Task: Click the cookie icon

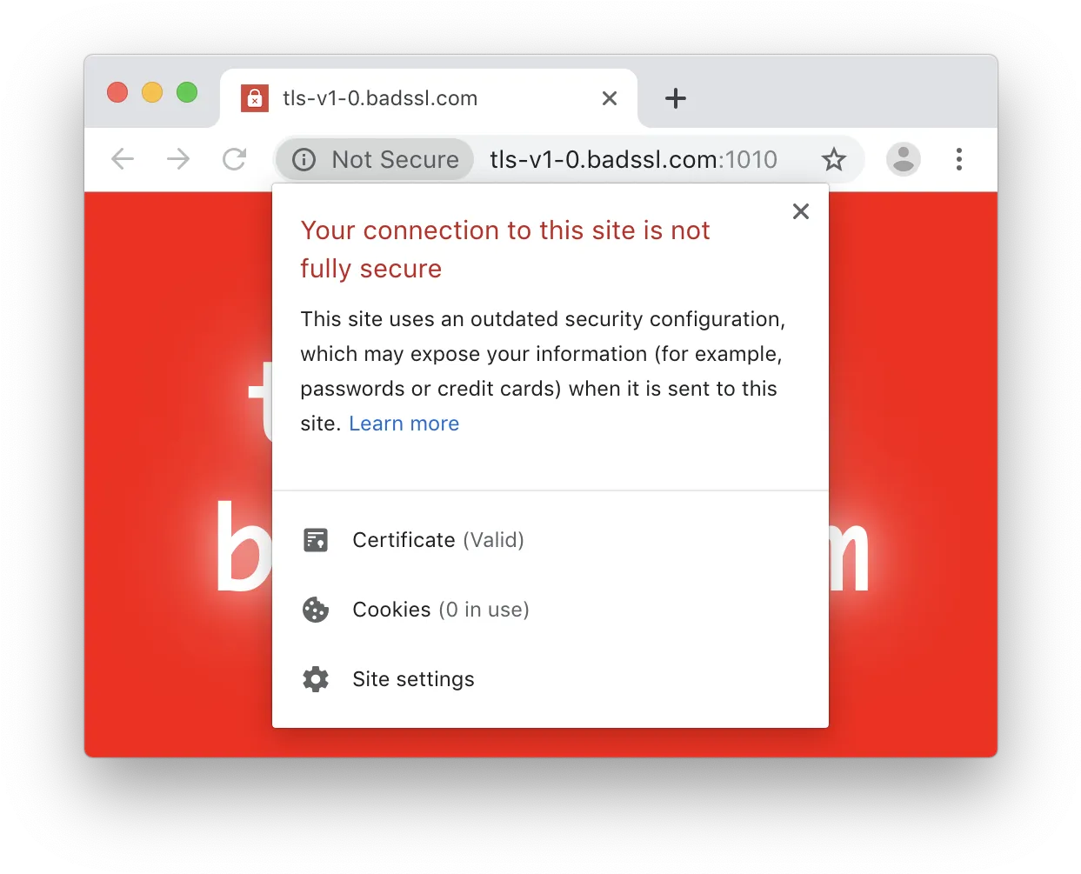Action: point(316,610)
